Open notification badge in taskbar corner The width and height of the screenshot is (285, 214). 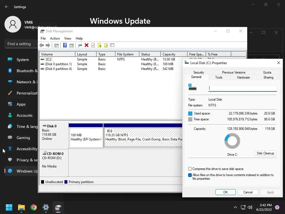click(277, 207)
